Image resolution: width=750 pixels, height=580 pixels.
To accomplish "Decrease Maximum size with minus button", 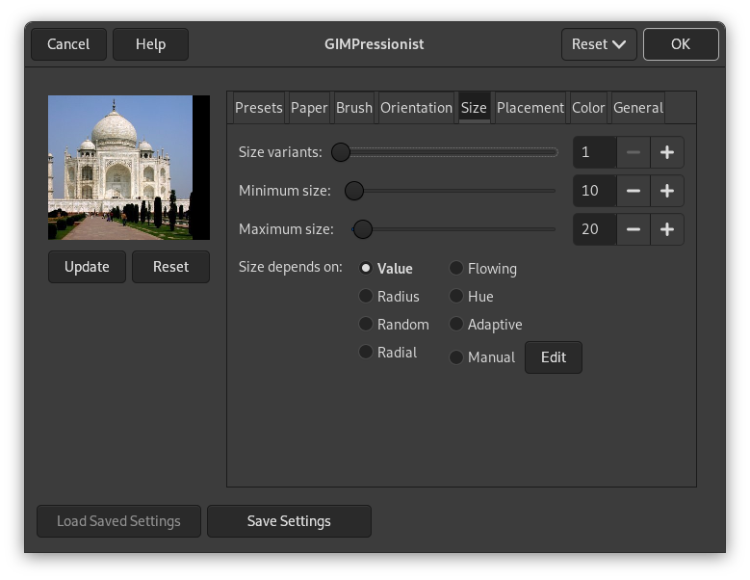I will (x=633, y=229).
